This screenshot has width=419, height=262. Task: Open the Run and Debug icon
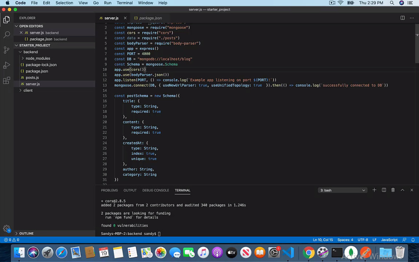pos(6,65)
